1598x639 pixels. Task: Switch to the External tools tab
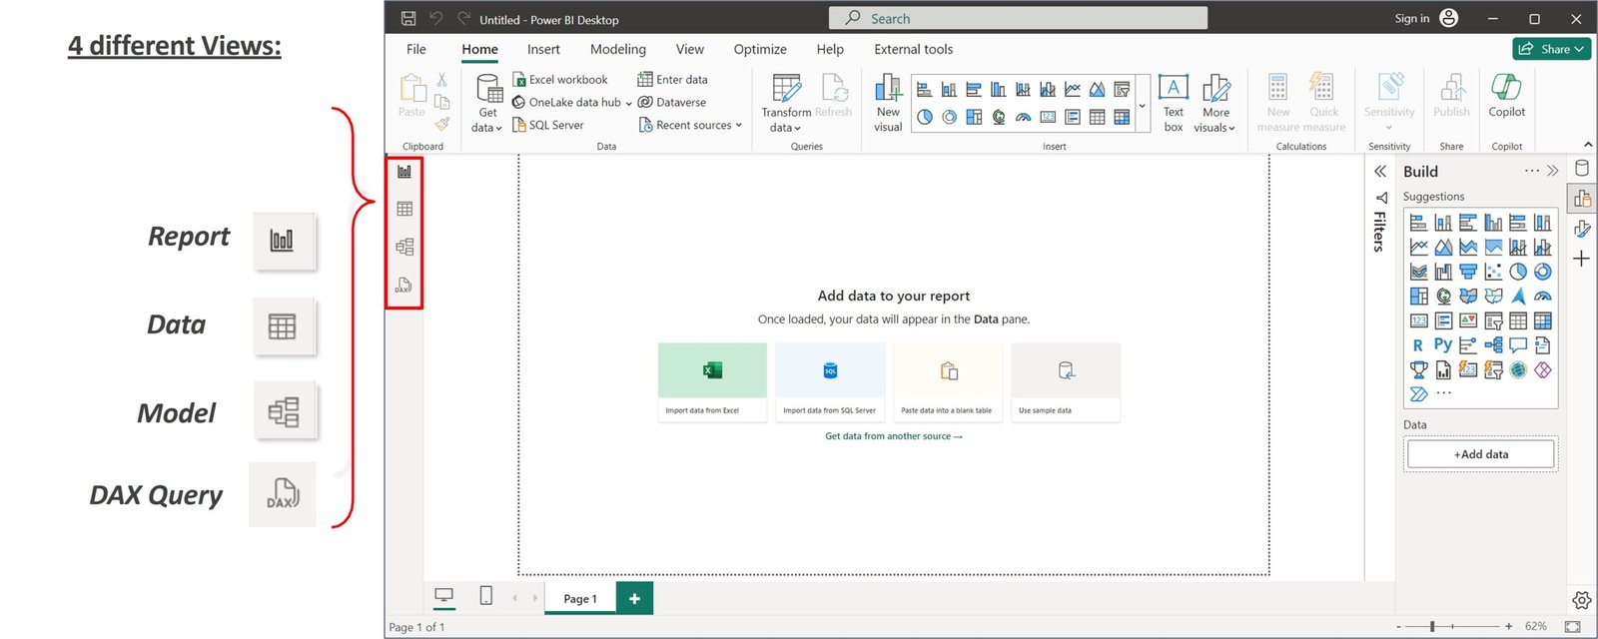click(914, 49)
